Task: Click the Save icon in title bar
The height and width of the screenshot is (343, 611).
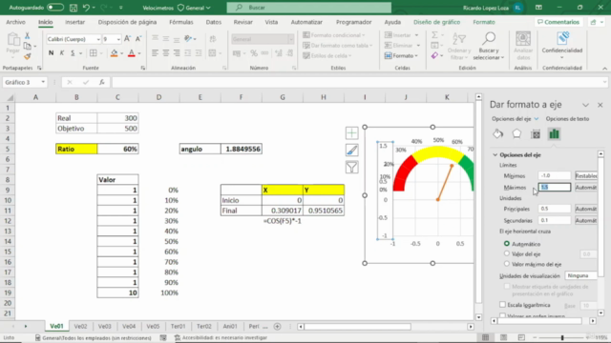Action: [x=74, y=8]
